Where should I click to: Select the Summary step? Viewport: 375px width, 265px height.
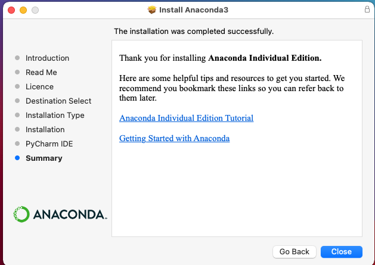44,158
